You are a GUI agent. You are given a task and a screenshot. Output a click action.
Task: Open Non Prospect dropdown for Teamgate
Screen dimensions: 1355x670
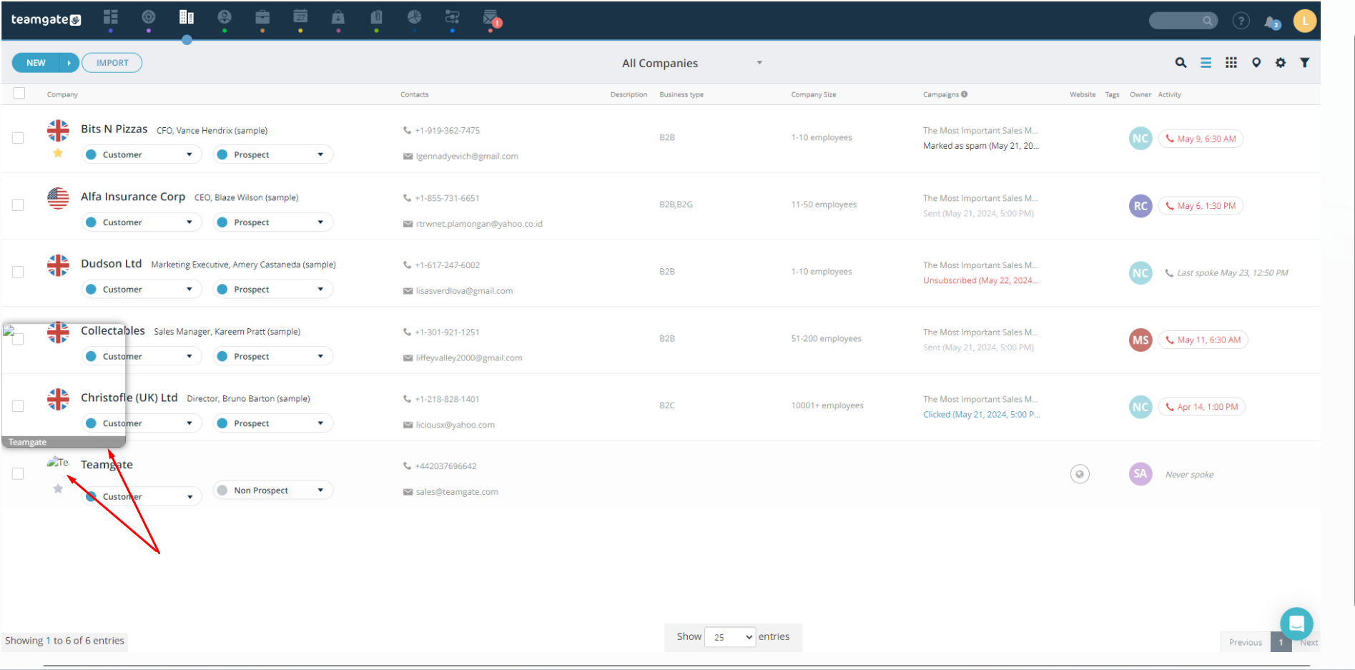tap(273, 491)
